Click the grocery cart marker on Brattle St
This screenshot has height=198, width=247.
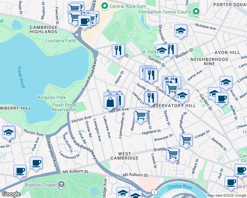tap(173, 154)
